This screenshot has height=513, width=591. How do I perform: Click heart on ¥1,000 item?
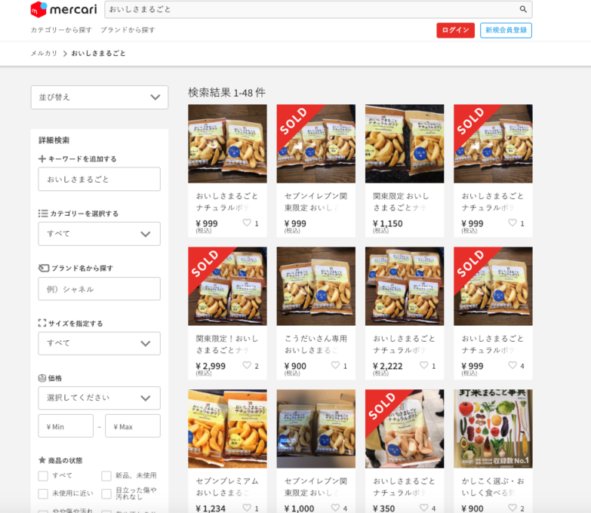pos(335,508)
